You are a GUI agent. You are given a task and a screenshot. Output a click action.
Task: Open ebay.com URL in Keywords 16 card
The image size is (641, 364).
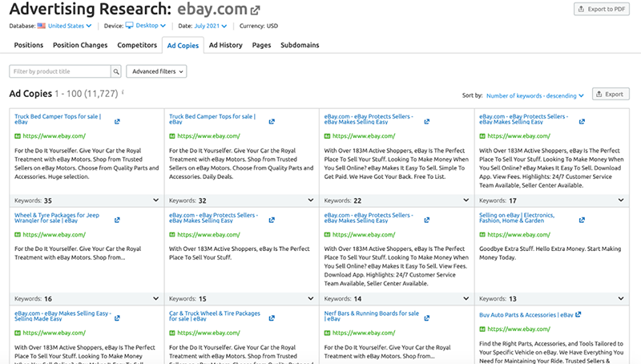54,235
